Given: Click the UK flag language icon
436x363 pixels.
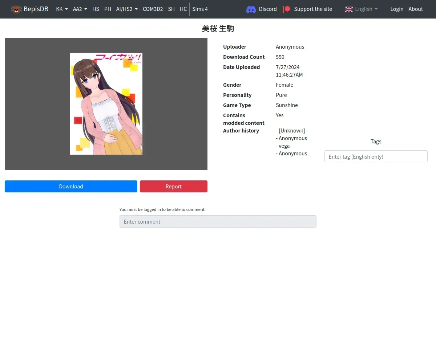Looking at the screenshot, I should (x=349, y=9).
